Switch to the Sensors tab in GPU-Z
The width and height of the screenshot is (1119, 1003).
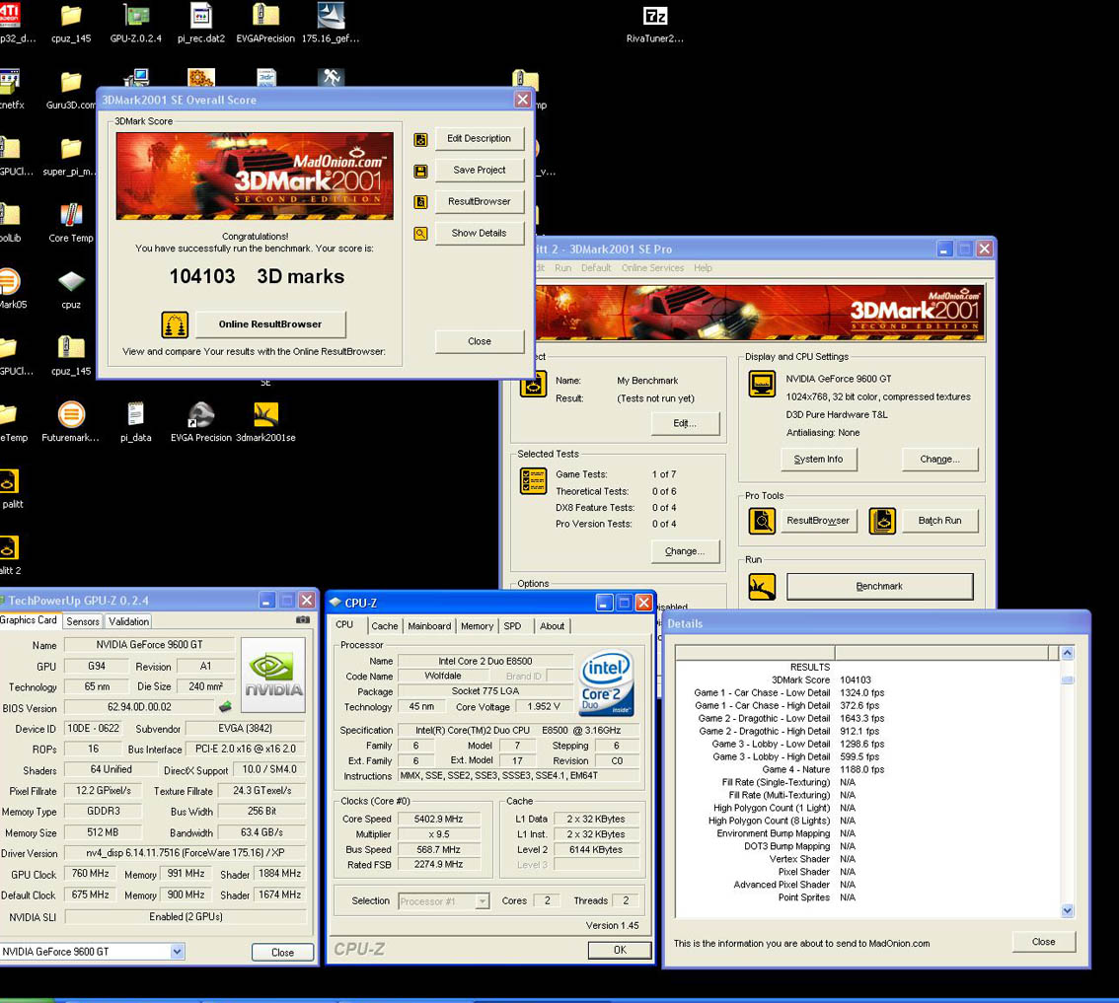[83, 621]
